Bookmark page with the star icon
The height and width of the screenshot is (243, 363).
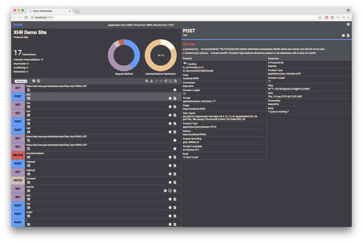[320, 18]
